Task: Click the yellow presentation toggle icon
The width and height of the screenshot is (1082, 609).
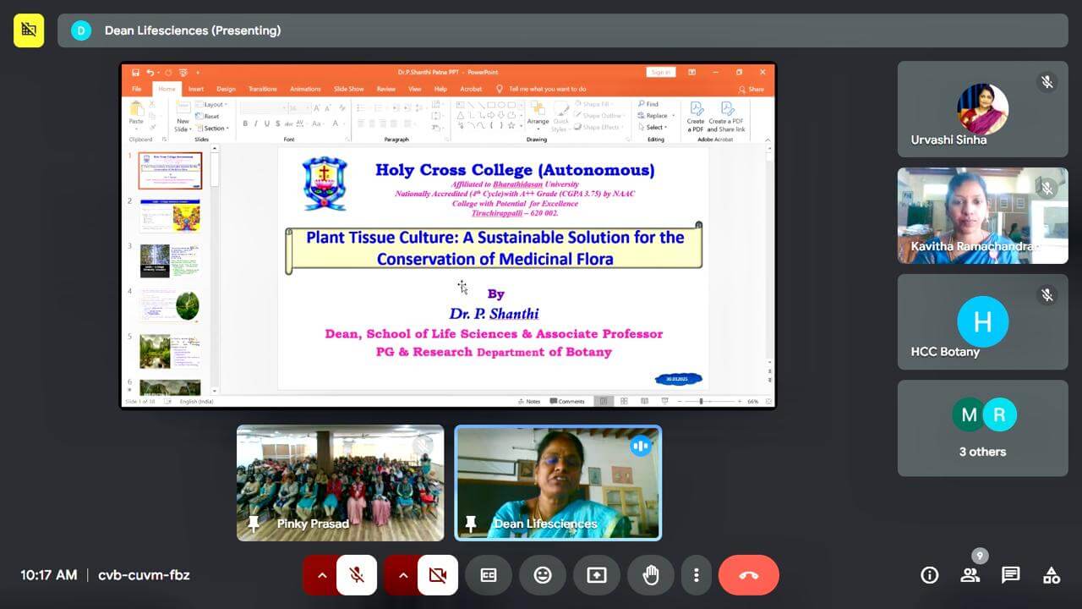Action: tap(29, 30)
